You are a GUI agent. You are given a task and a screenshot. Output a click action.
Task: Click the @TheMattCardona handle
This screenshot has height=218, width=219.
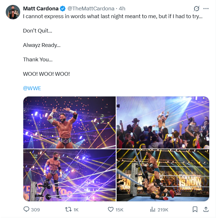point(91,9)
